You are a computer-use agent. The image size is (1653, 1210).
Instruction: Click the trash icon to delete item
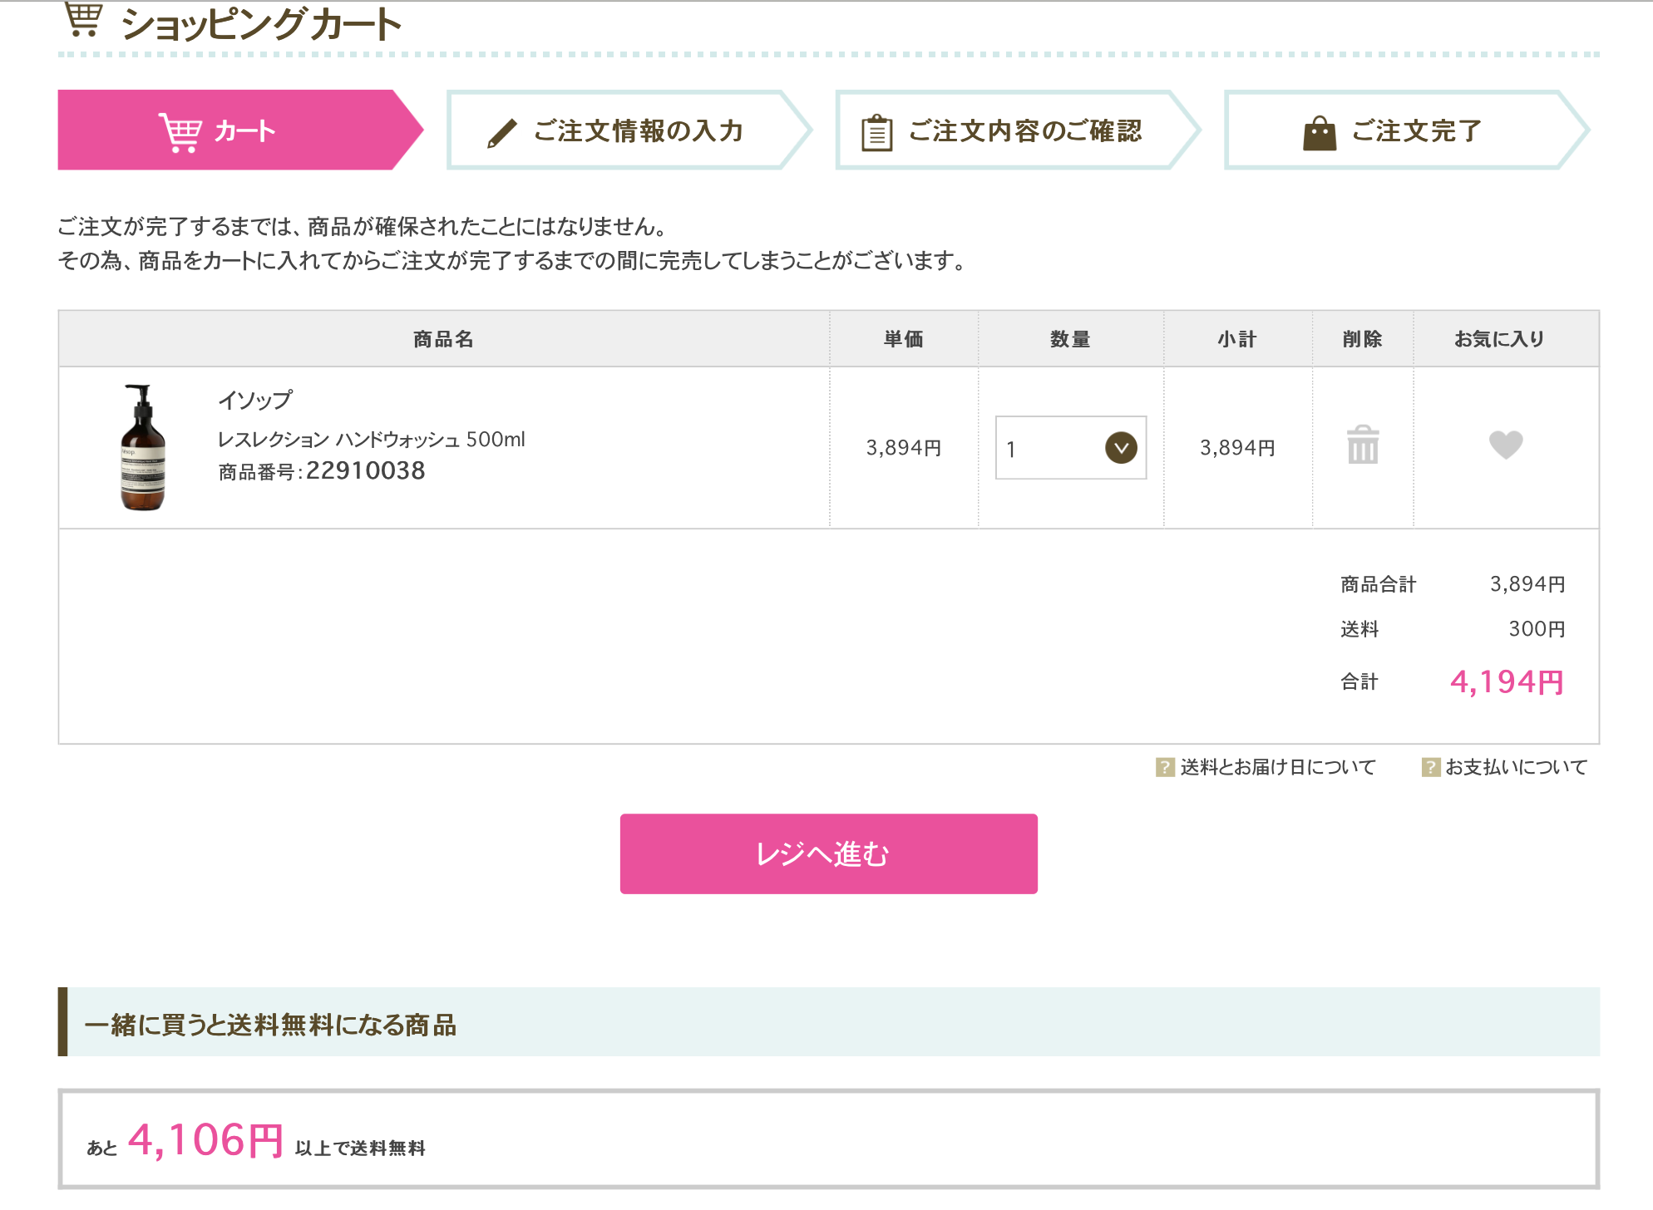pyautogui.click(x=1363, y=445)
